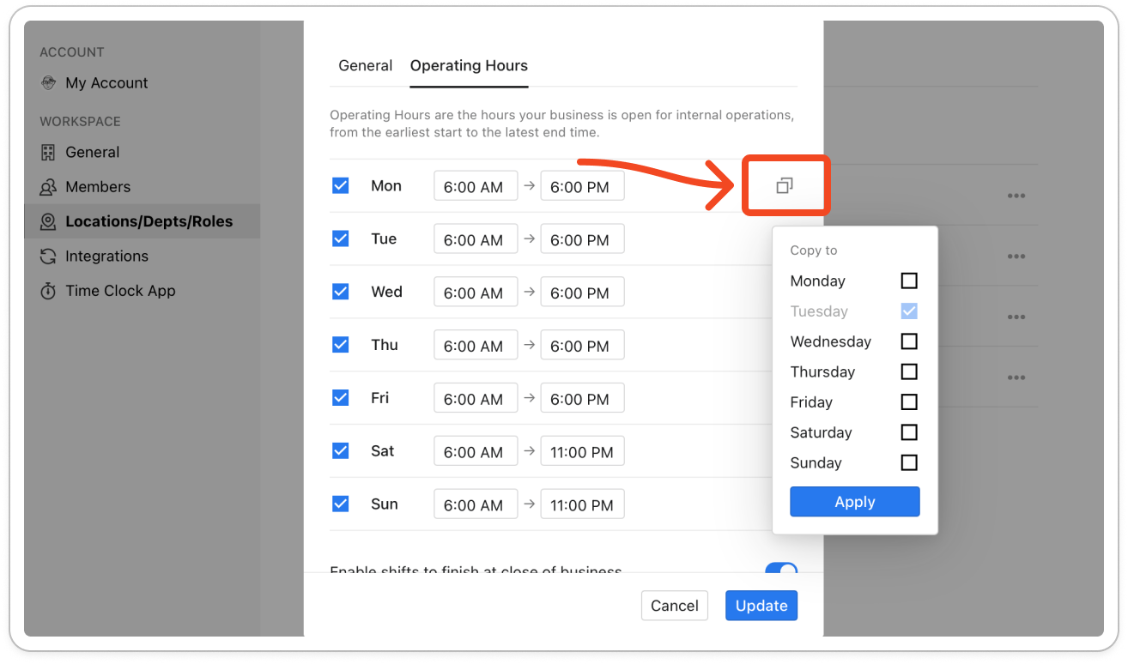Open Fri start time picker
The image size is (1128, 664).
coord(476,399)
